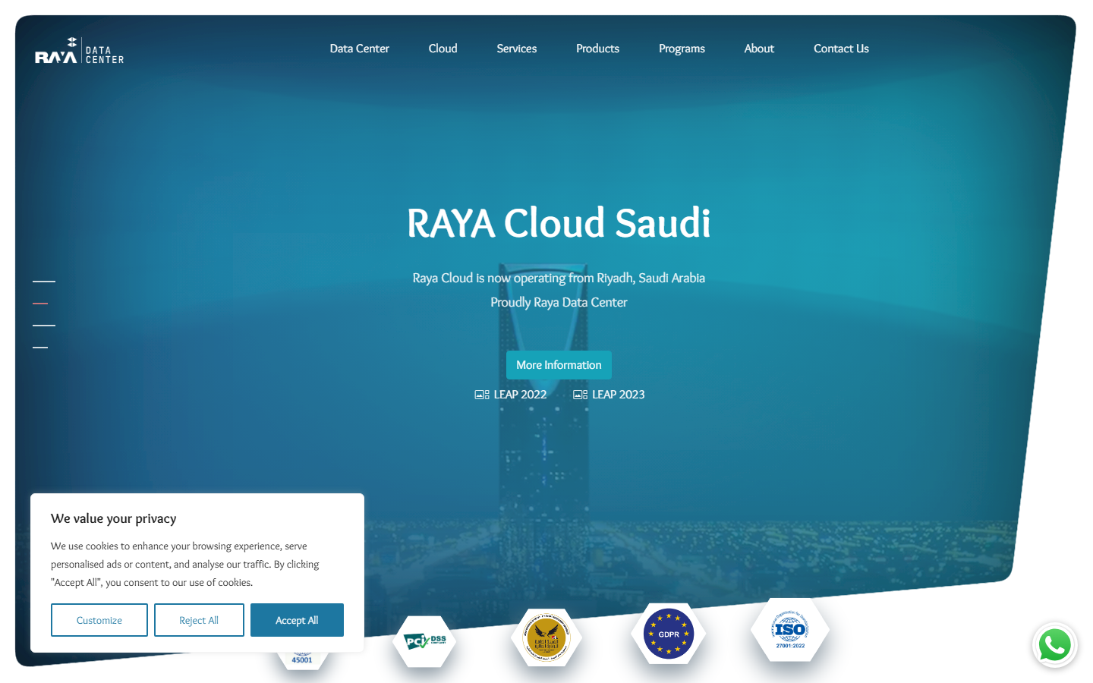Click the PCI DSS certification badge
1093x683 pixels.
424,641
